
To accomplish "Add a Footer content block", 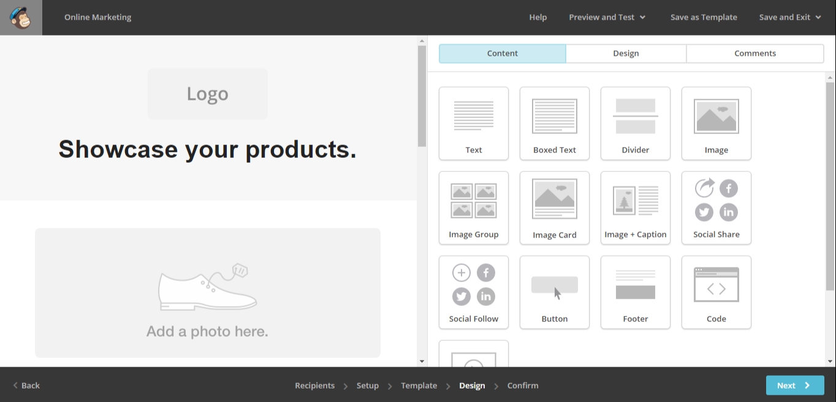I will coord(636,292).
